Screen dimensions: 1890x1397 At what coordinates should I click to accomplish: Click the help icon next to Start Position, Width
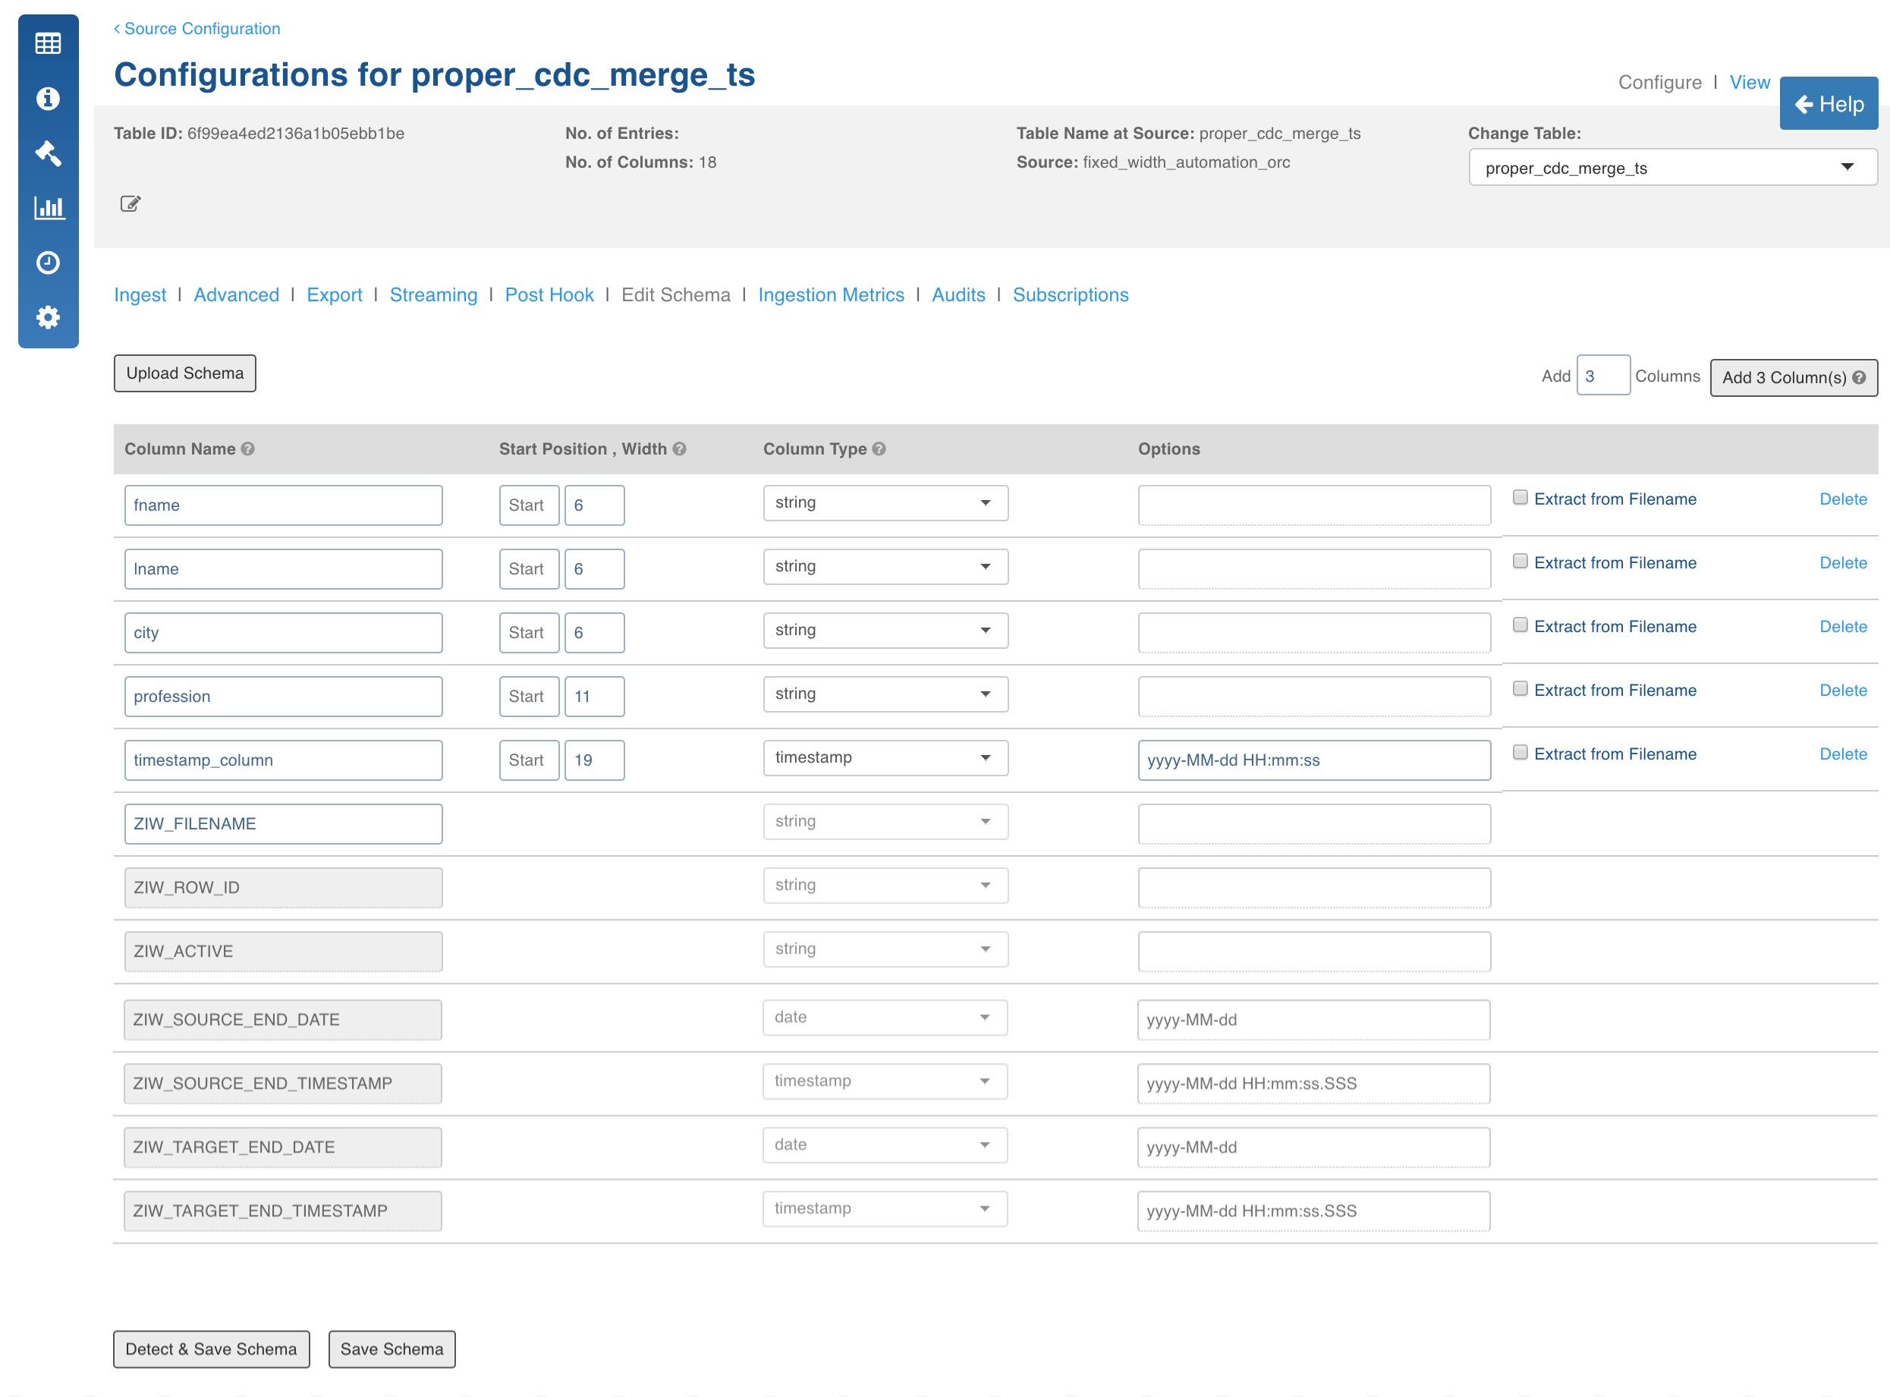pos(679,449)
